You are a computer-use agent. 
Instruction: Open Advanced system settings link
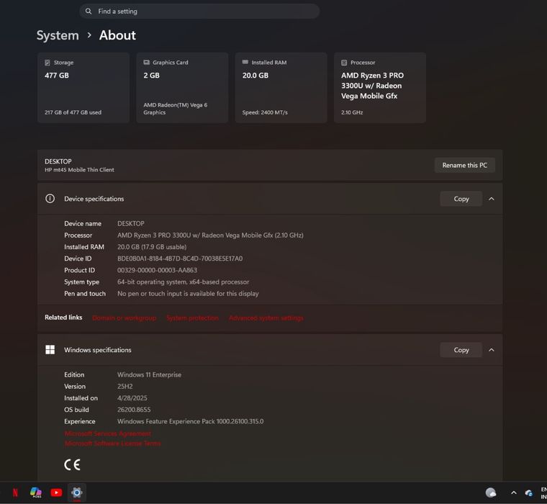(266, 318)
